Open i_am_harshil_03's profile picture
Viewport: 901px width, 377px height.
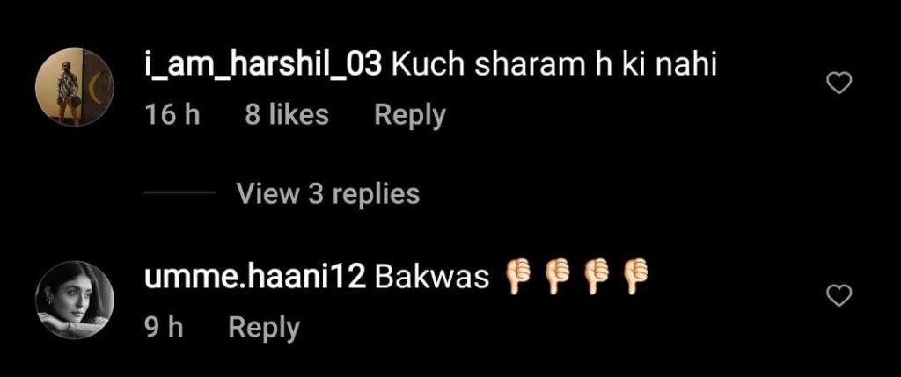75,87
